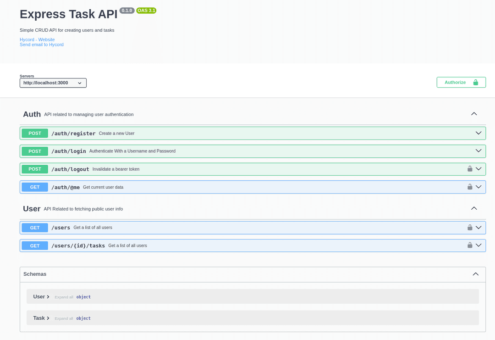Screen dimensions: 495x340
Task: Click the 0.1.0 version badge
Action: [x=127, y=11]
